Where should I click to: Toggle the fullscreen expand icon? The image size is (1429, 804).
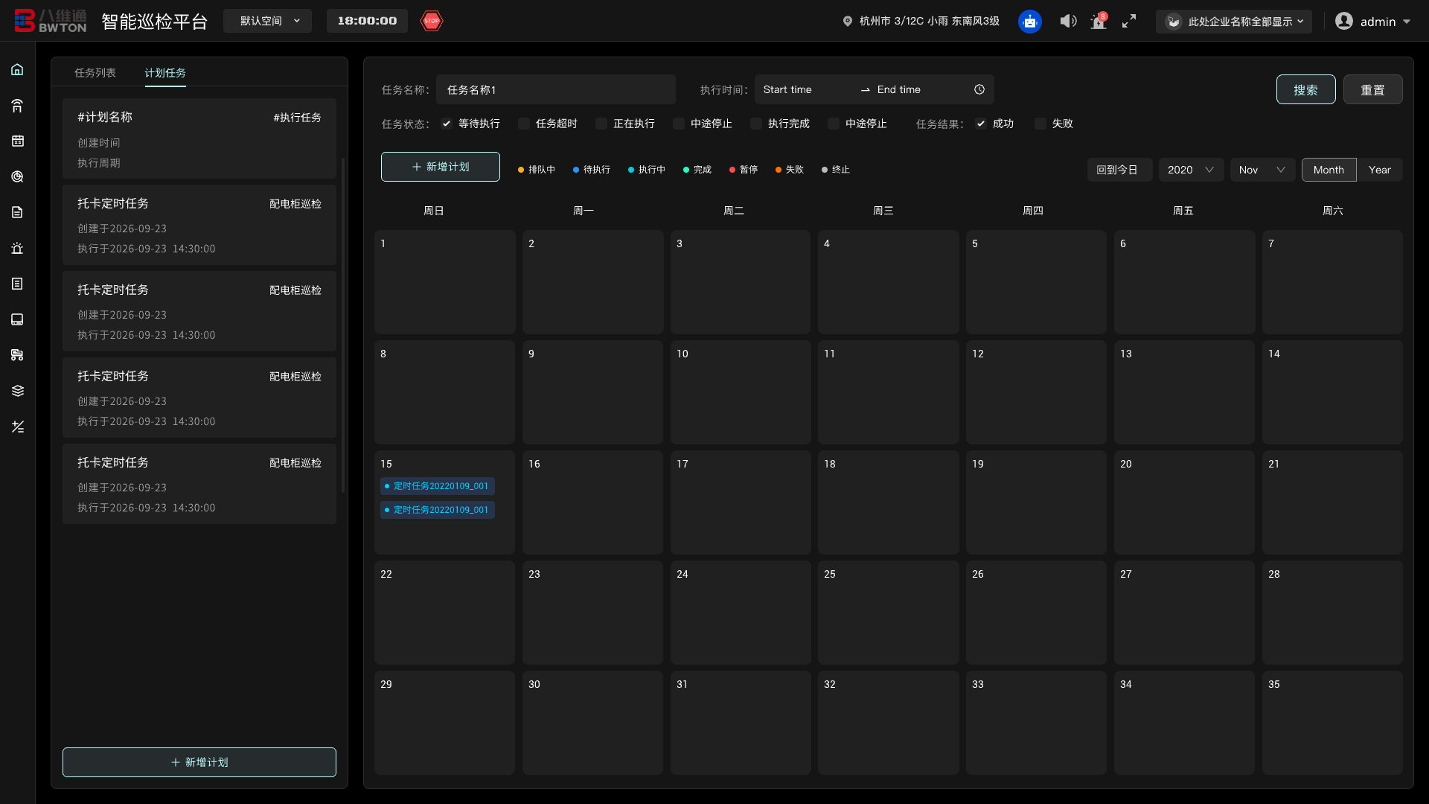tap(1129, 21)
